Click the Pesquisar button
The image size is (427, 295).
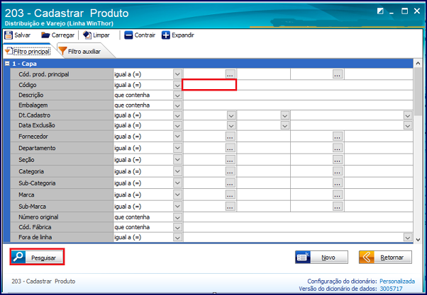tap(38, 257)
